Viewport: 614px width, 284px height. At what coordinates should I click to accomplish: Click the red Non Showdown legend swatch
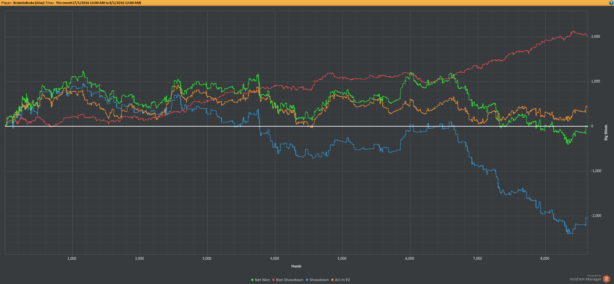[273, 280]
